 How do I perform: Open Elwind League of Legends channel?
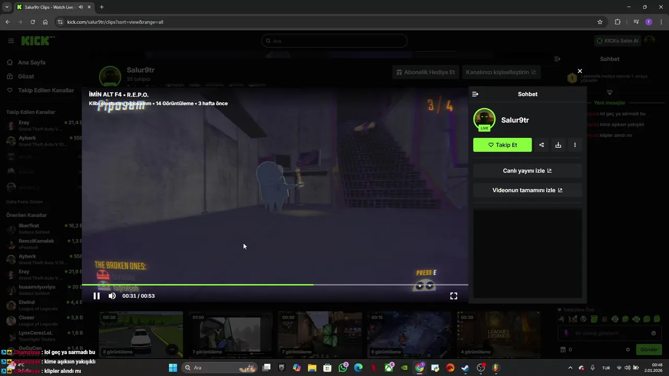(44, 305)
